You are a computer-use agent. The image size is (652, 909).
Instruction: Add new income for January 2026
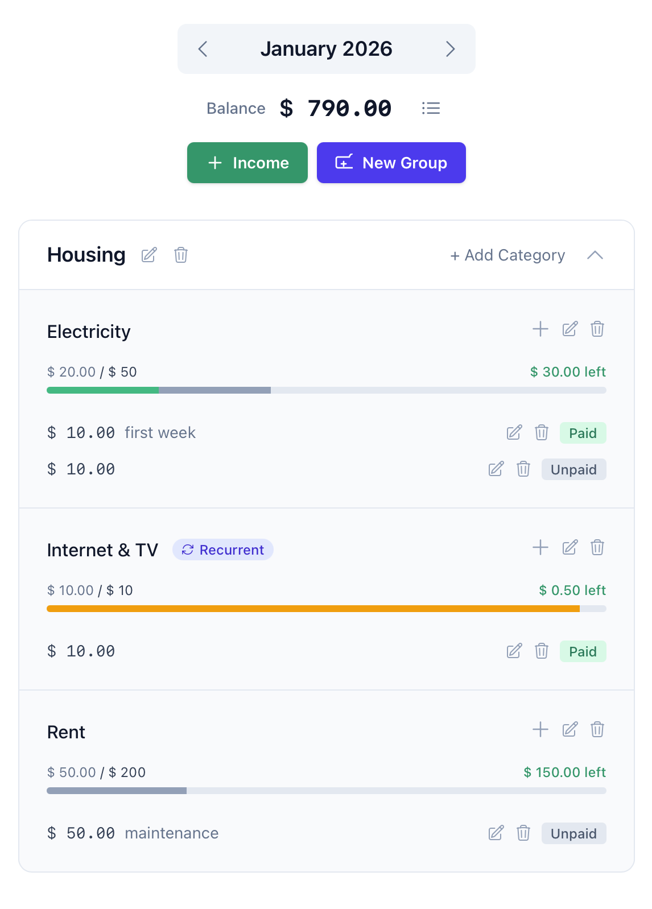click(x=247, y=163)
